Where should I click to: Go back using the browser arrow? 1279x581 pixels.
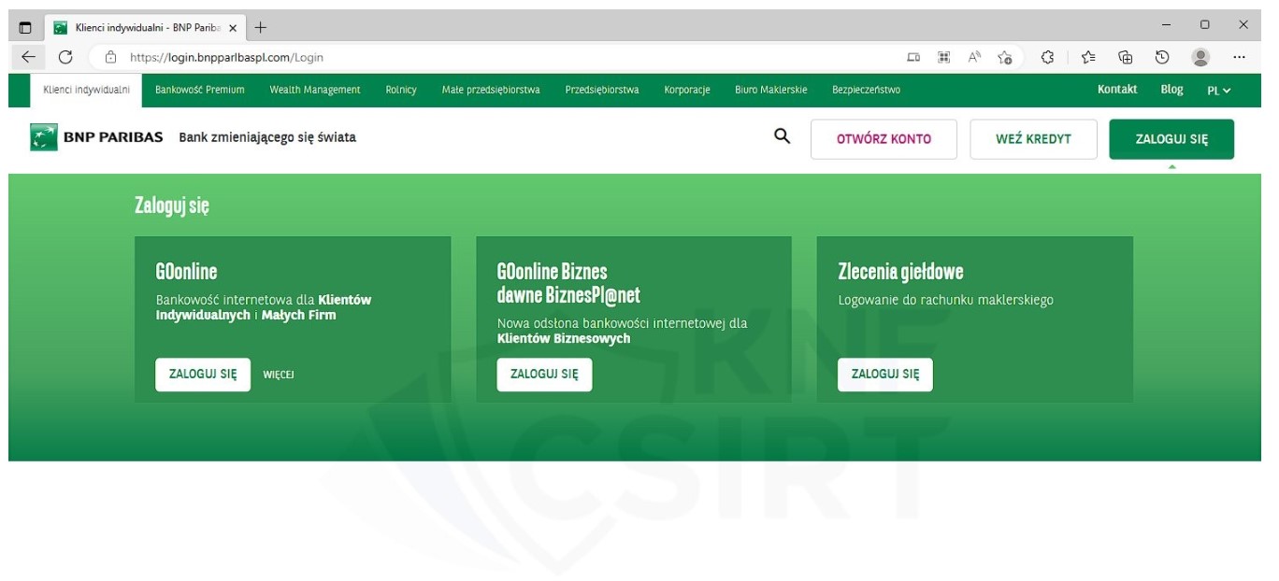tap(28, 57)
